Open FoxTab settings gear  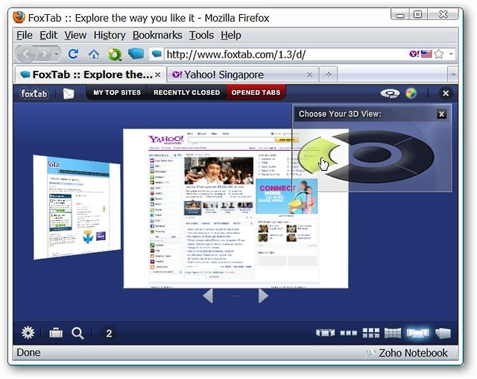tap(28, 333)
